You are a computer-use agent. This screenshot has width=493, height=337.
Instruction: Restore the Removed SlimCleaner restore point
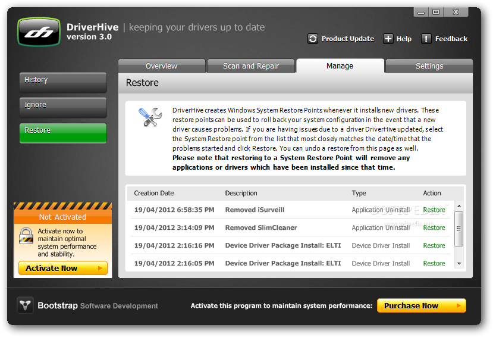pos(434,228)
